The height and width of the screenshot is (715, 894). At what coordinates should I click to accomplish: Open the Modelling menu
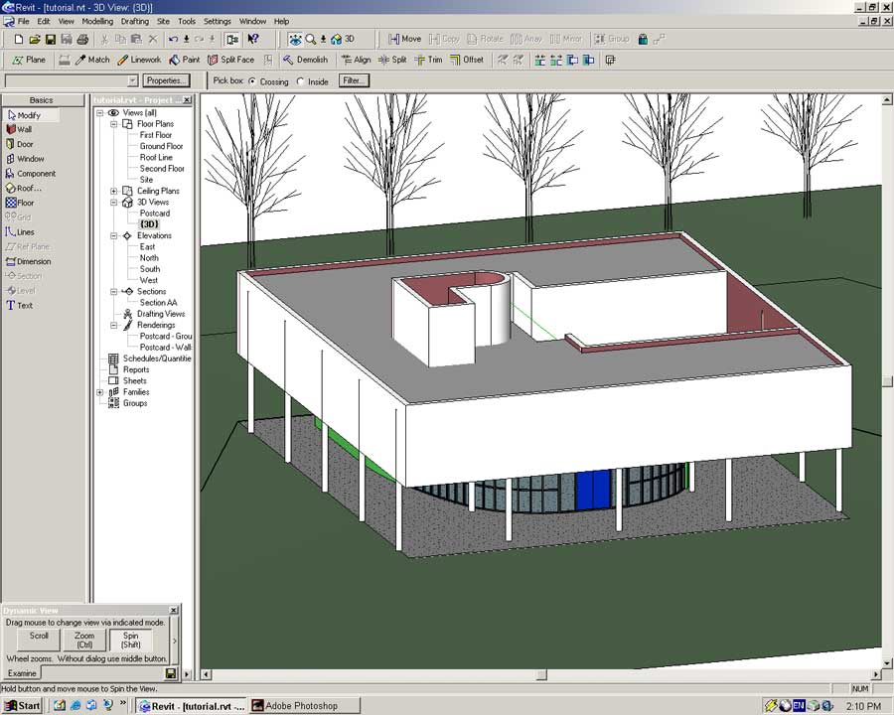[x=97, y=21]
